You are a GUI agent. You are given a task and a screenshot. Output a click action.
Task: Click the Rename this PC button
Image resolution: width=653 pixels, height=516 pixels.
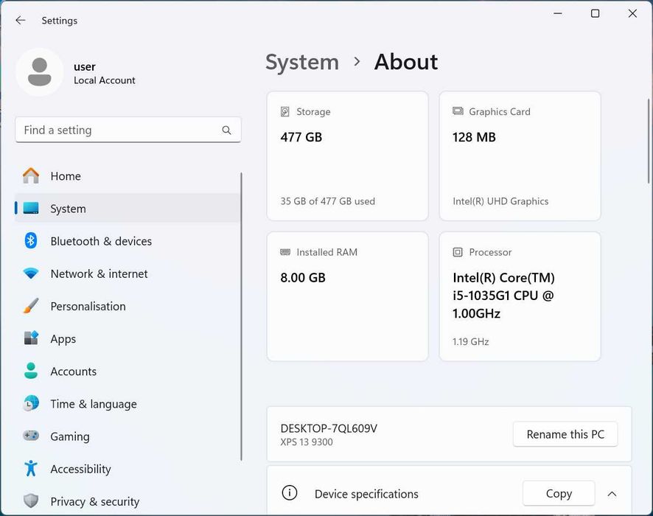pyautogui.click(x=565, y=434)
